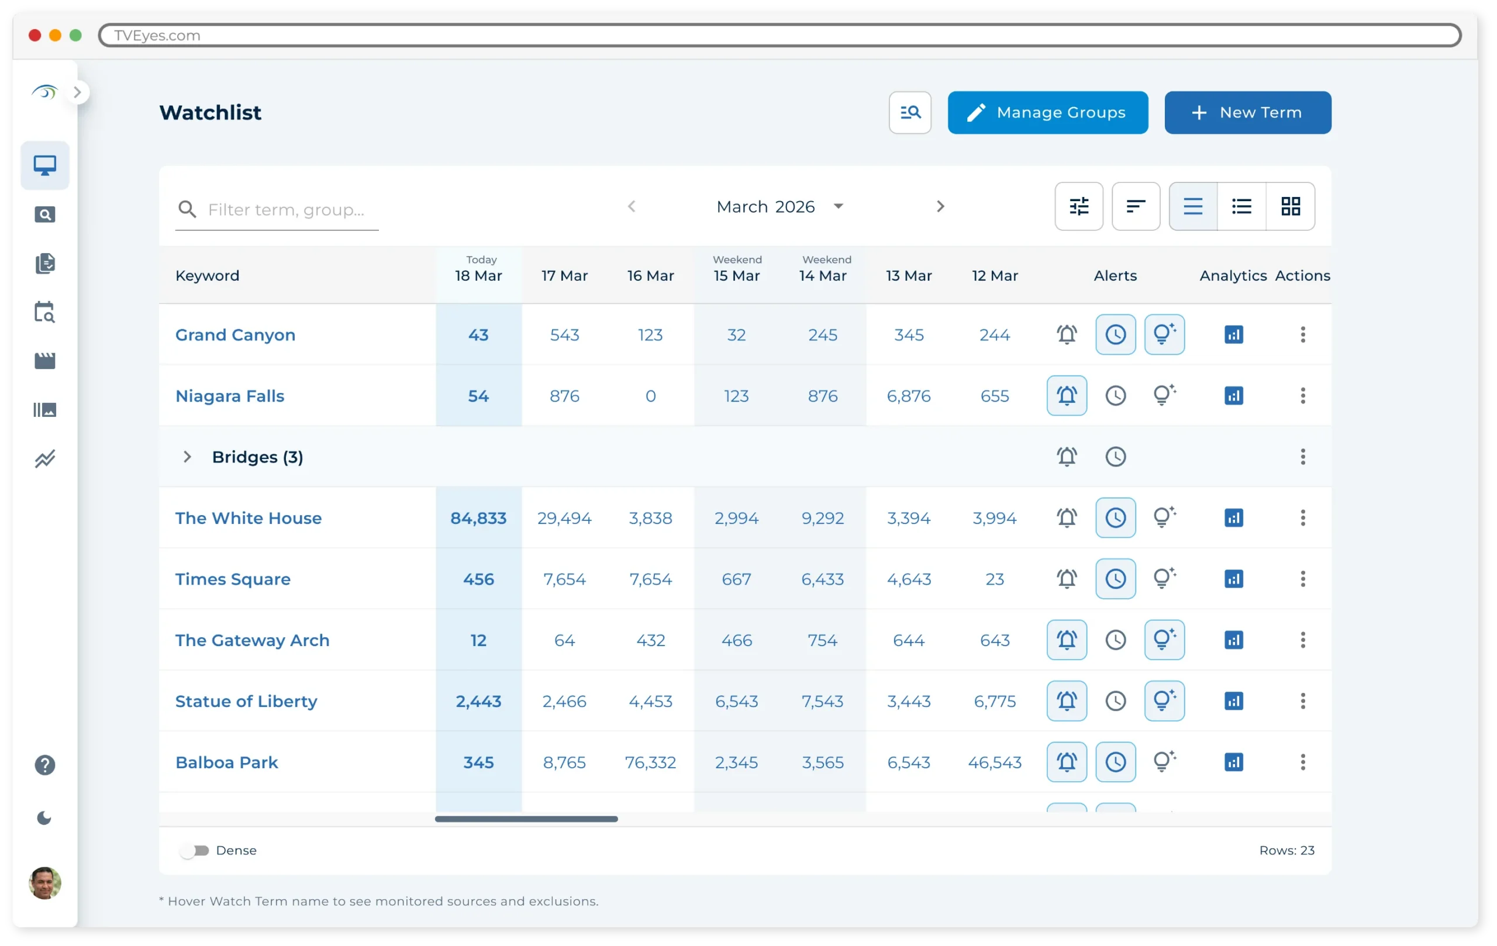Open actions menu for Times Square
Viewport: 1497px width, 946px height.
[x=1302, y=579]
